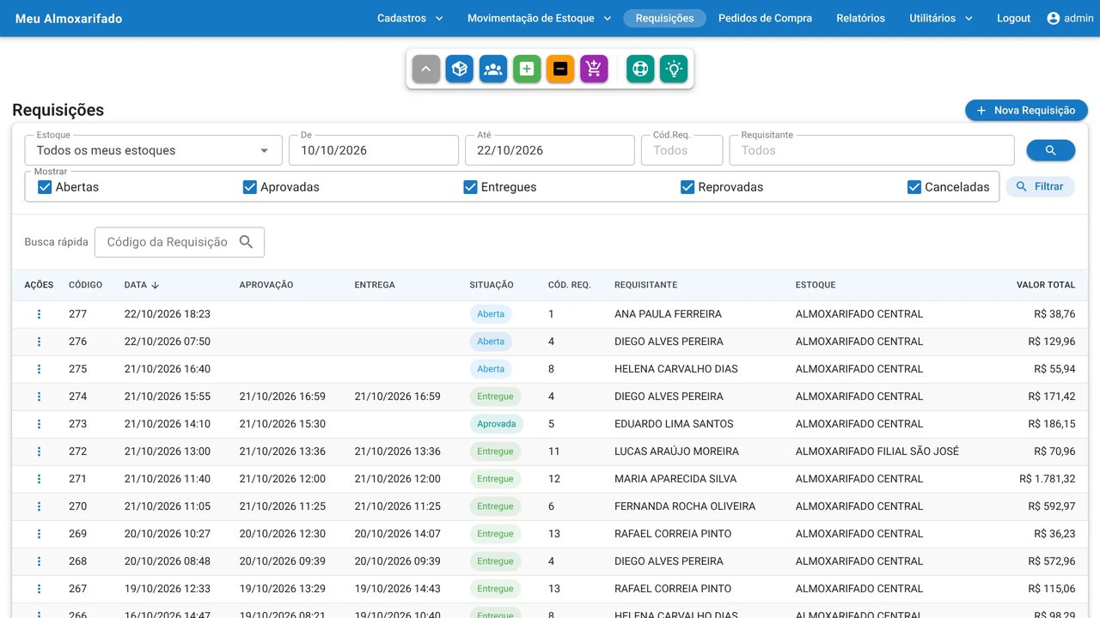Open the Estoque dropdown
The image size is (1100, 618).
click(154, 150)
